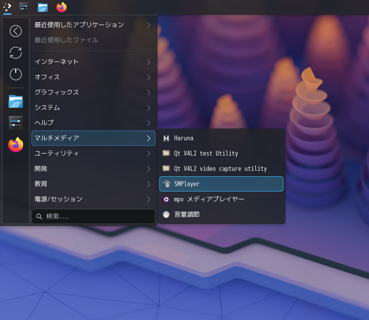Open the マルチメディア category
Image resolution: width=369 pixels, height=320 pixels.
pos(93,138)
